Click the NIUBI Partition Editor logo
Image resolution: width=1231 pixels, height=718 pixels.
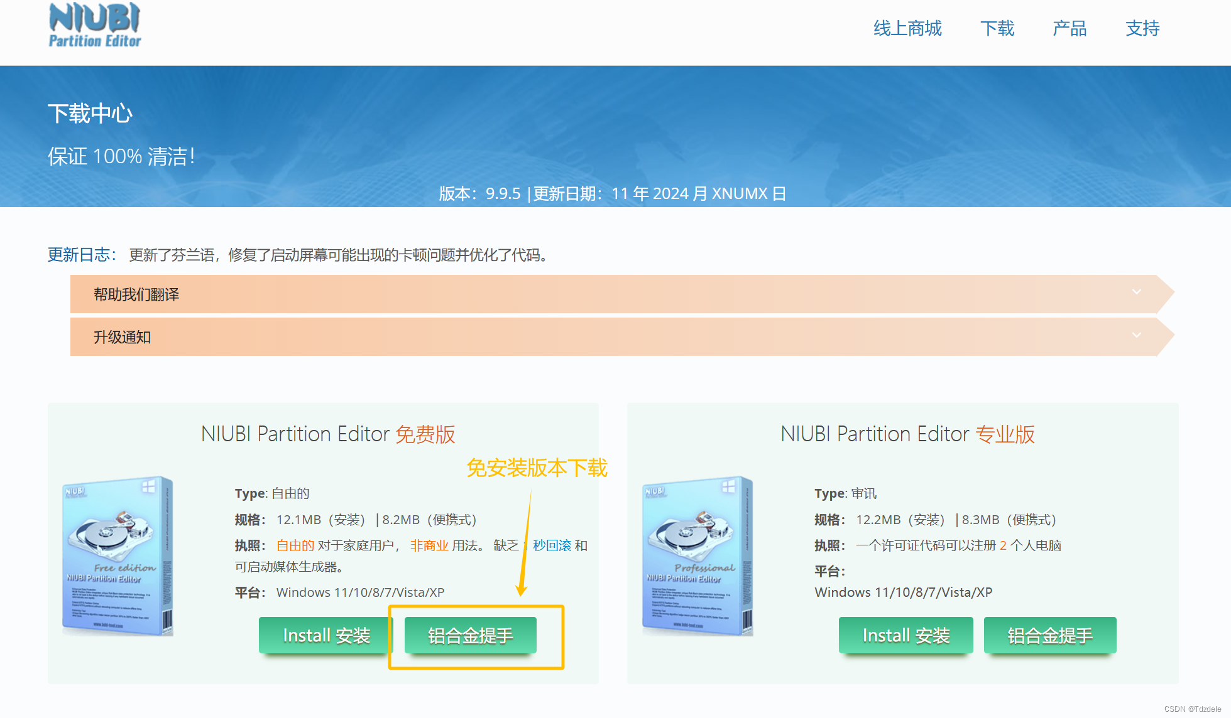95,26
